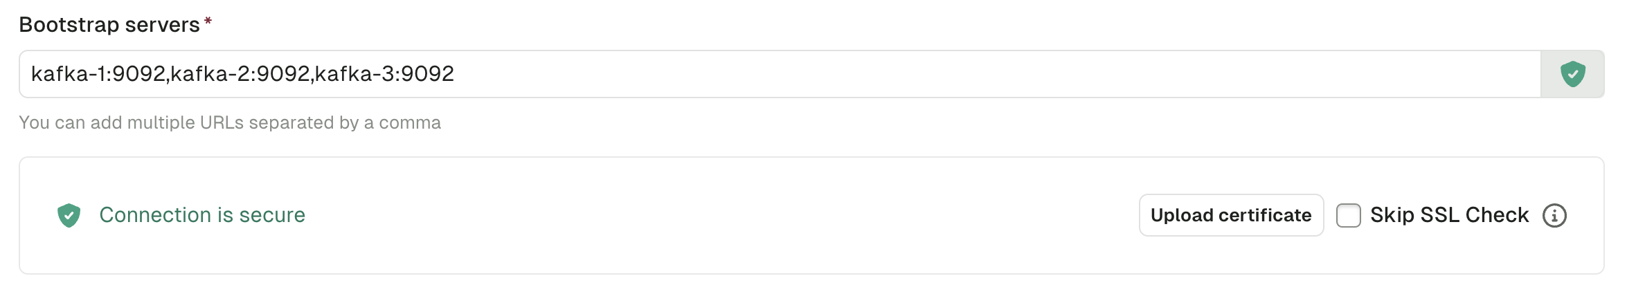Viewport: 1627px width, 285px height.
Task: Focus the Bootstrap servers input field
Action: pyautogui.click(x=780, y=74)
